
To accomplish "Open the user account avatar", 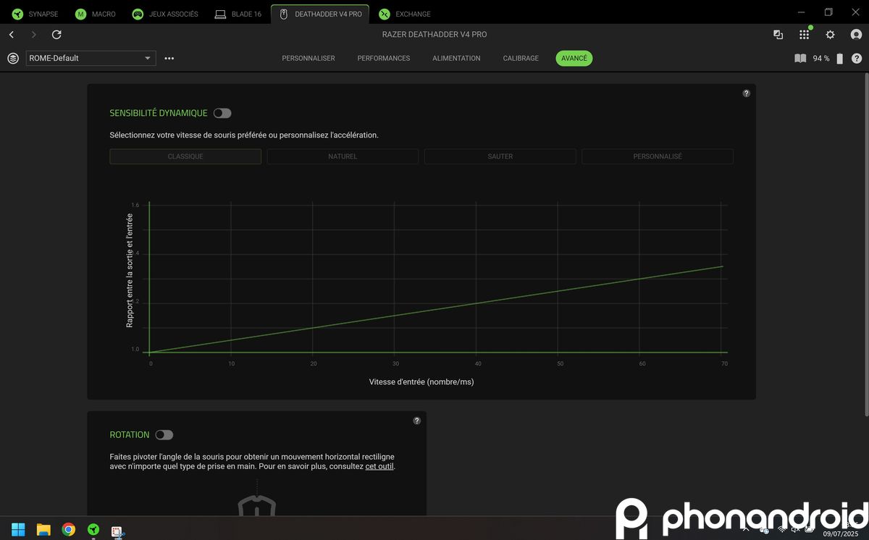I will (856, 35).
